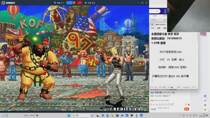Click the crown icon in chat toolbar

pos(157,105)
